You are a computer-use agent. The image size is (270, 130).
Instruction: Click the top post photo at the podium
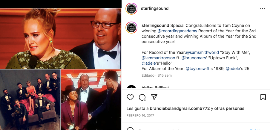pyautogui.click(x=61, y=38)
